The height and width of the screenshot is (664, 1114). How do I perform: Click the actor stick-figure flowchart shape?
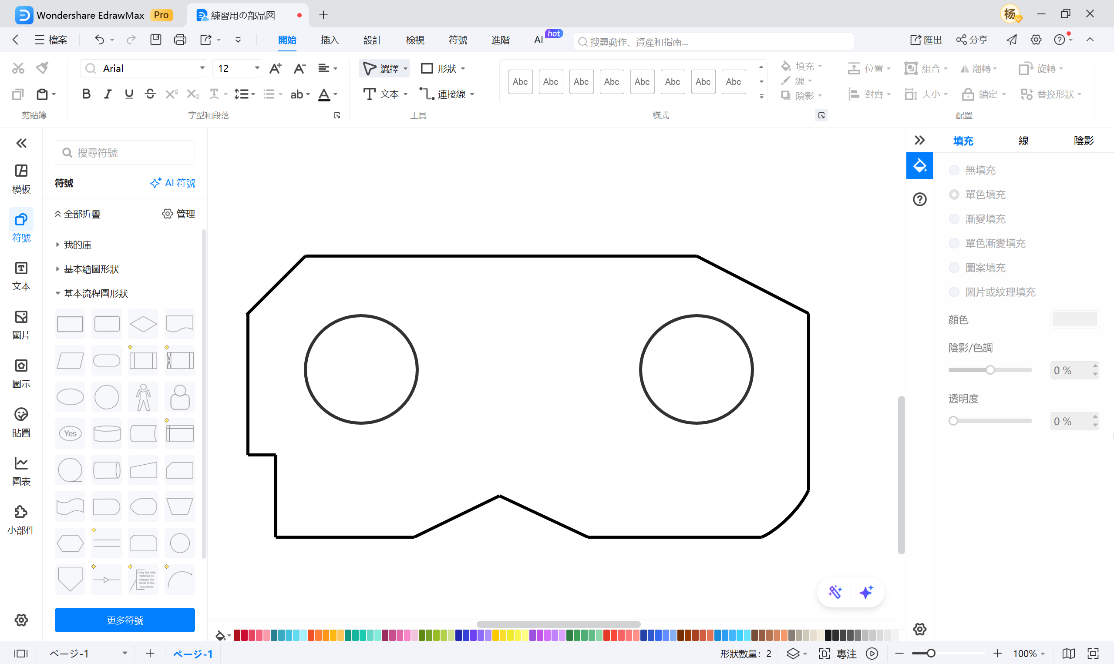click(143, 397)
